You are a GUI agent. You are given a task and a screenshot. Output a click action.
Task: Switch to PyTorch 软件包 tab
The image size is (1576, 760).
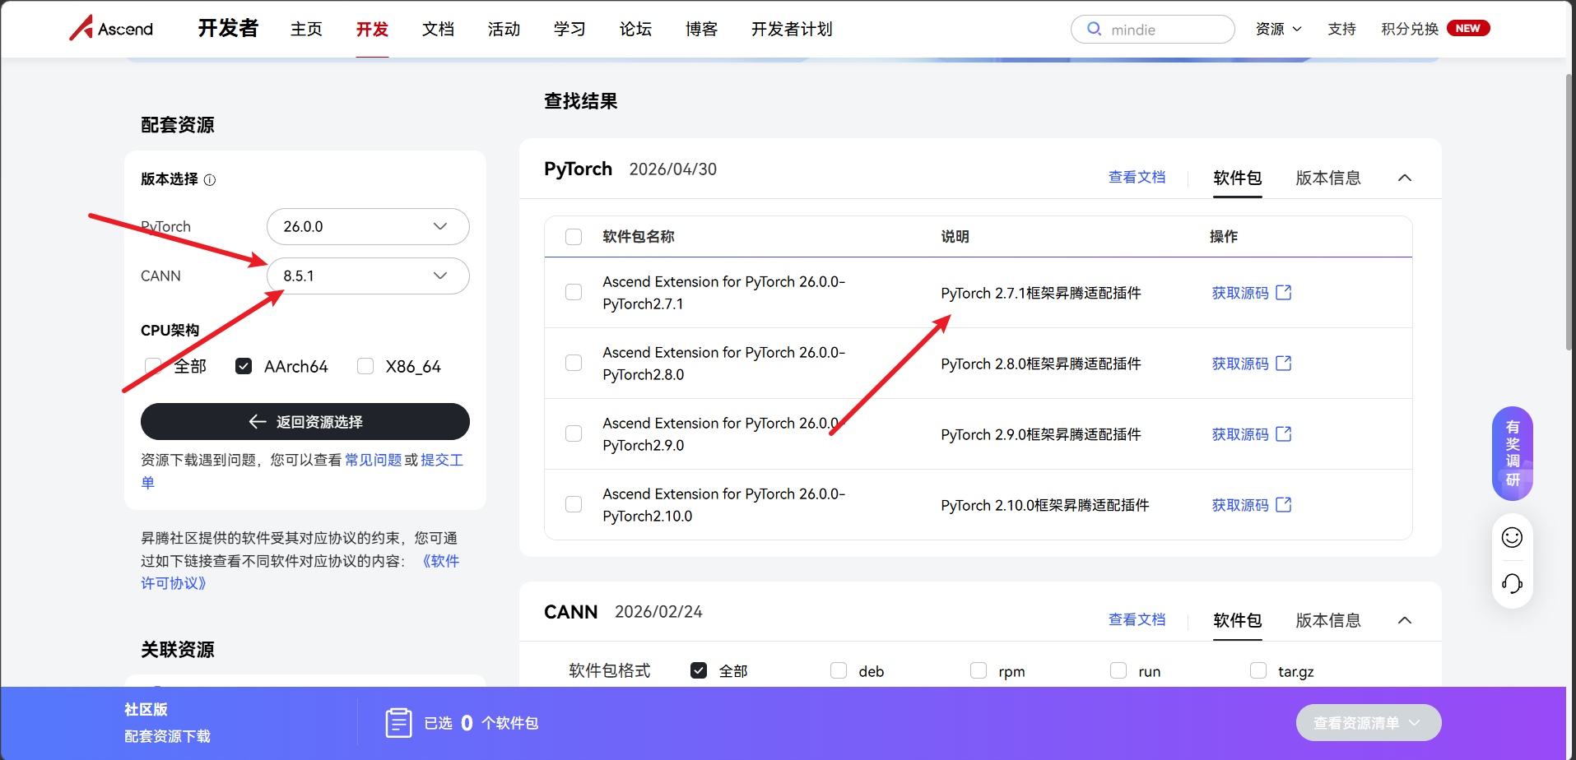1238,178
